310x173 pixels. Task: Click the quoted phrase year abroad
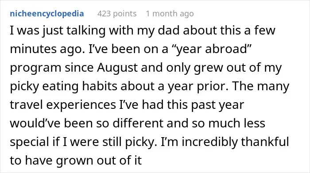tap(212, 49)
